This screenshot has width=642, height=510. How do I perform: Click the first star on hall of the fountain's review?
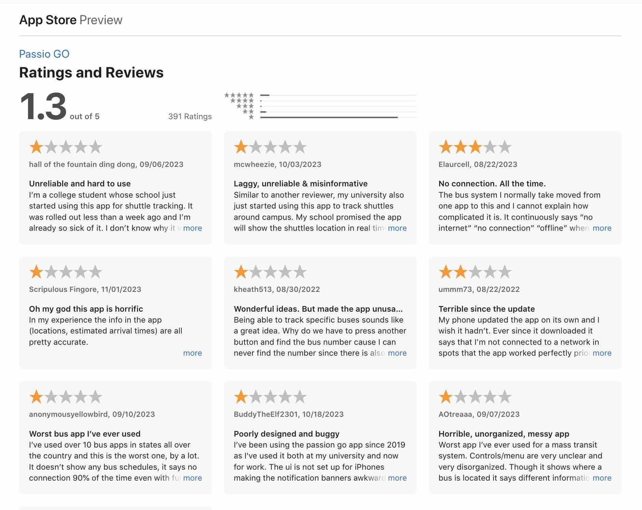tap(36, 146)
